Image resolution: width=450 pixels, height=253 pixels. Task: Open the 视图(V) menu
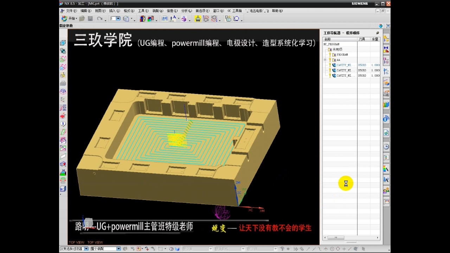[100, 11]
